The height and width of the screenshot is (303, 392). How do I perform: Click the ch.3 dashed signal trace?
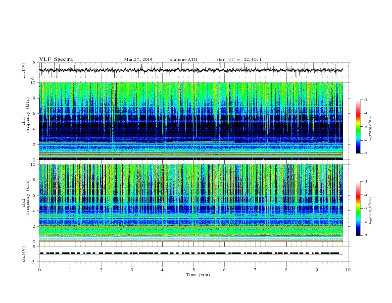[190, 253]
